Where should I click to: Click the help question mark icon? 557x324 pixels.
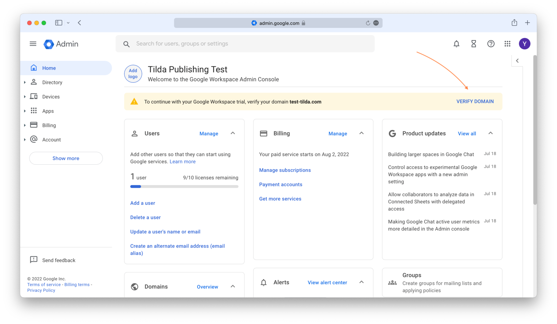(491, 43)
